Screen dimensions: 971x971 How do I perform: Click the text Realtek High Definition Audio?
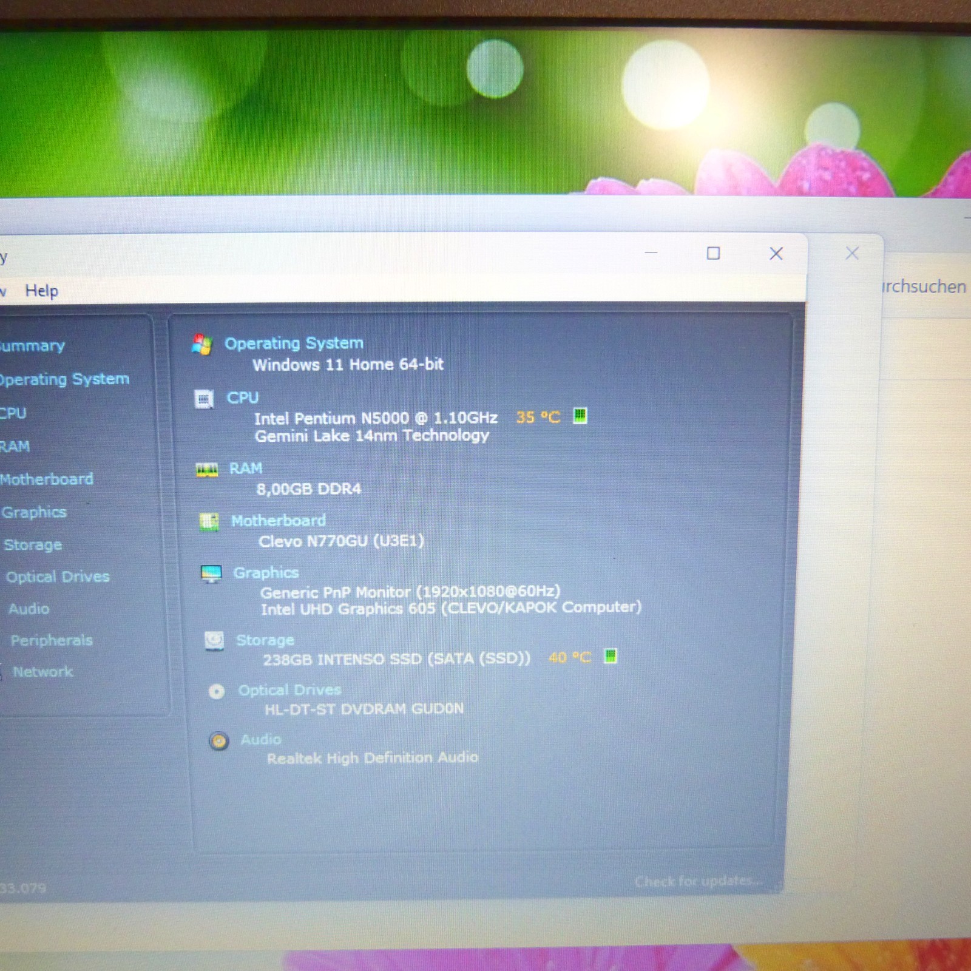[x=373, y=758]
